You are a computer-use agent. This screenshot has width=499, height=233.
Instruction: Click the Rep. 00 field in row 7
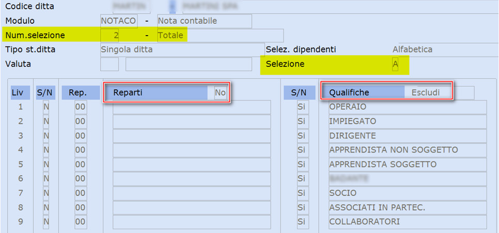tap(81, 193)
